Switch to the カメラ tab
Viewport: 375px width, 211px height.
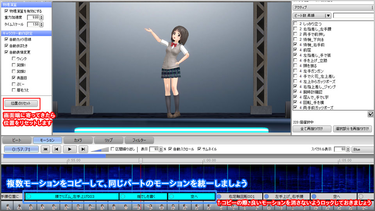[x=78, y=140]
